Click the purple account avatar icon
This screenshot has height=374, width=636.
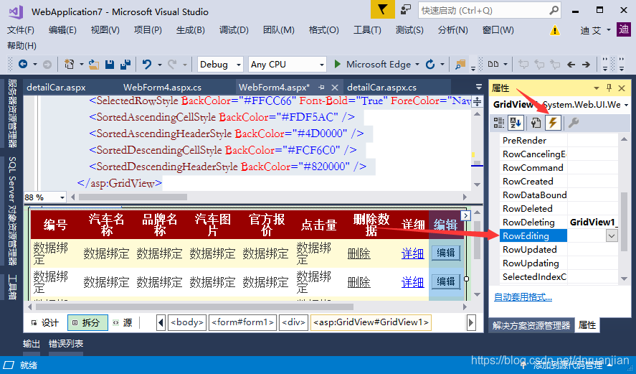(x=623, y=29)
